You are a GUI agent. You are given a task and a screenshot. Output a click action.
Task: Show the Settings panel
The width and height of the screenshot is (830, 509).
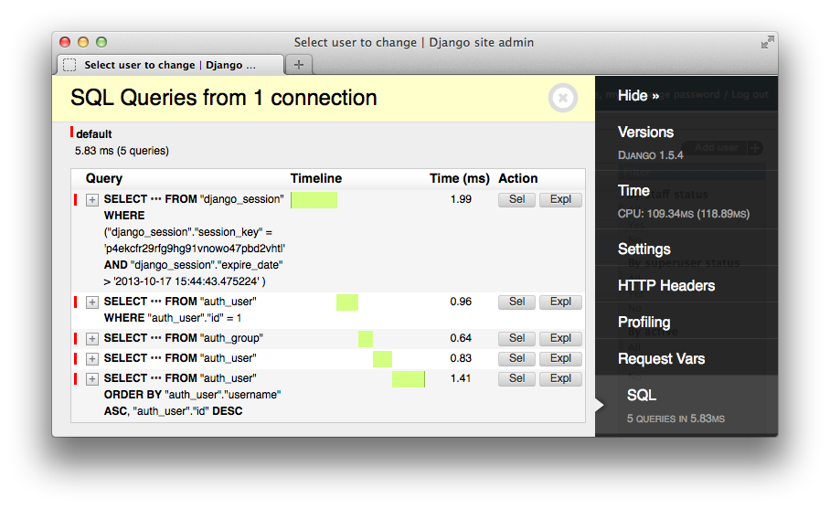(x=644, y=249)
